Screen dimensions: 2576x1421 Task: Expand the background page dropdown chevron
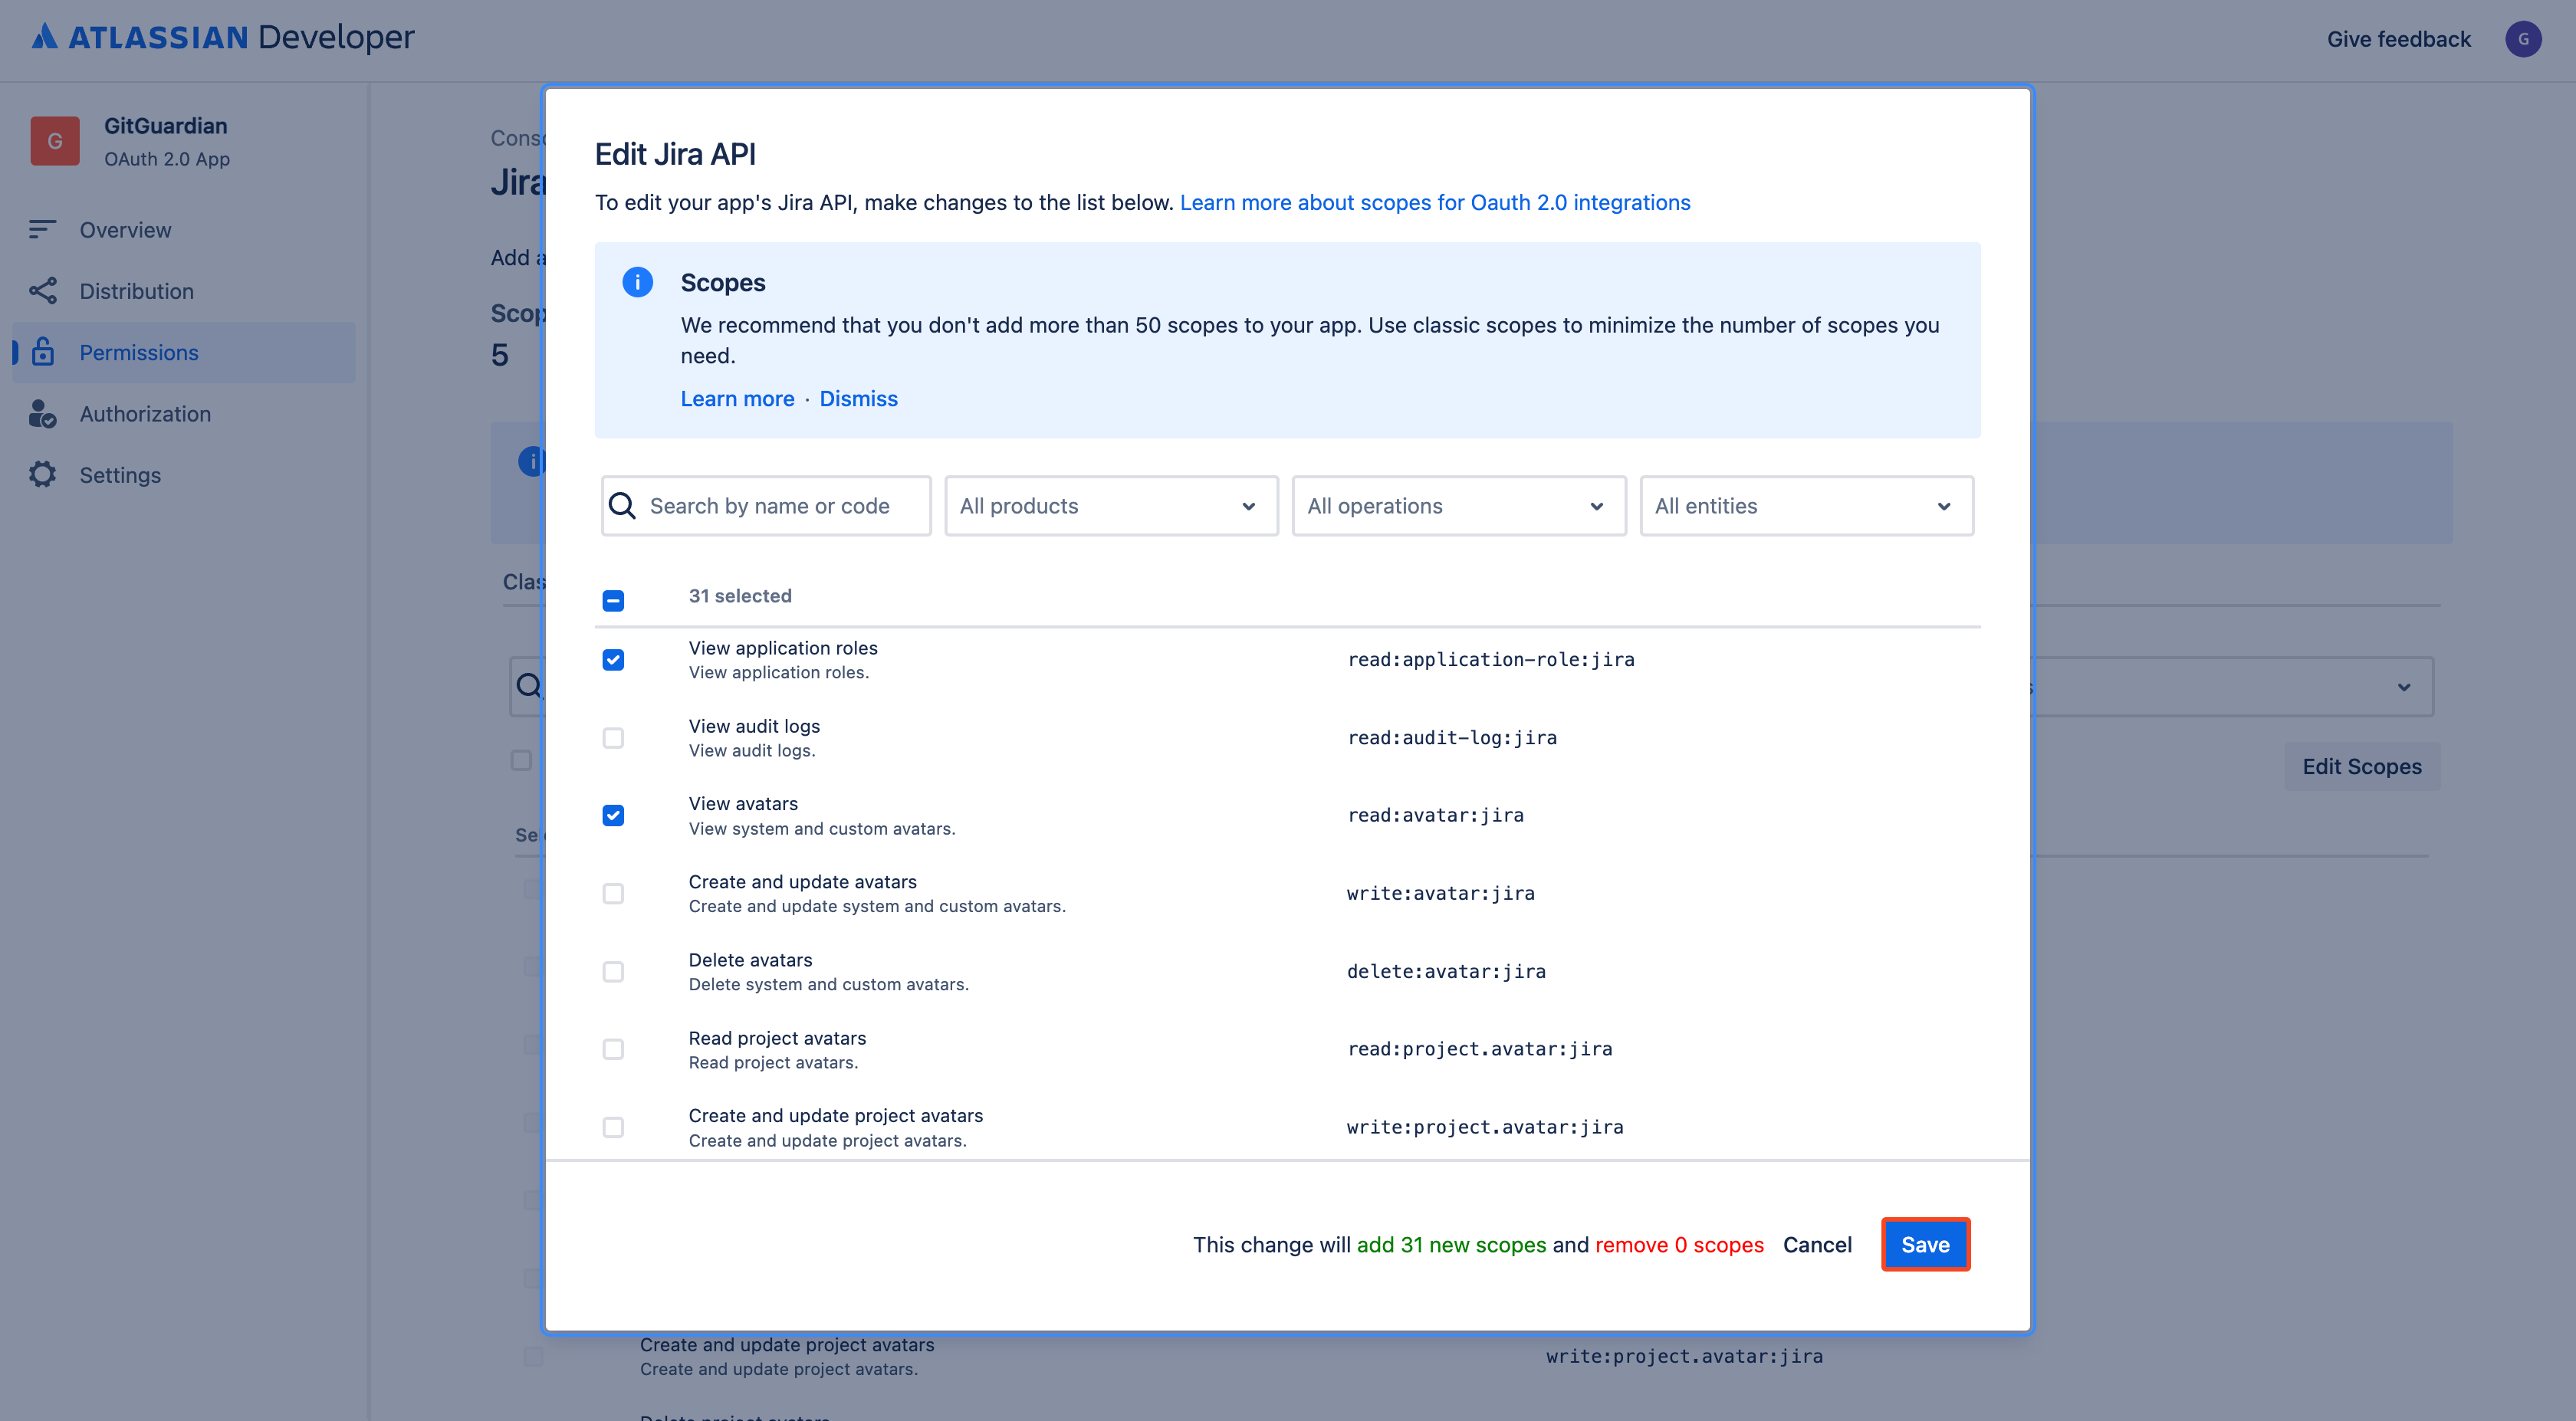pyautogui.click(x=2403, y=687)
